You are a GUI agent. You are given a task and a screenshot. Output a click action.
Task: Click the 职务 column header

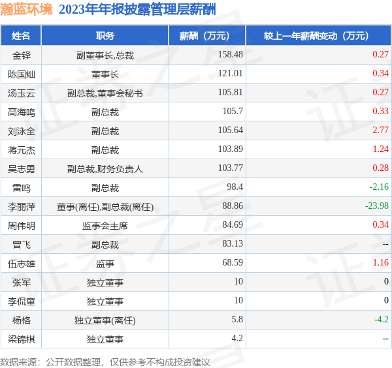tap(105, 36)
